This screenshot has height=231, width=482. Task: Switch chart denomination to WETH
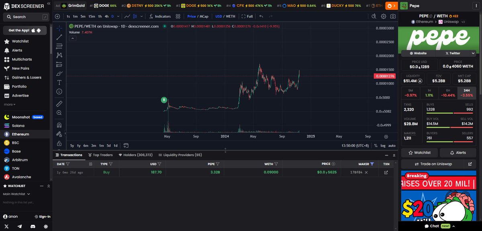tap(231, 16)
